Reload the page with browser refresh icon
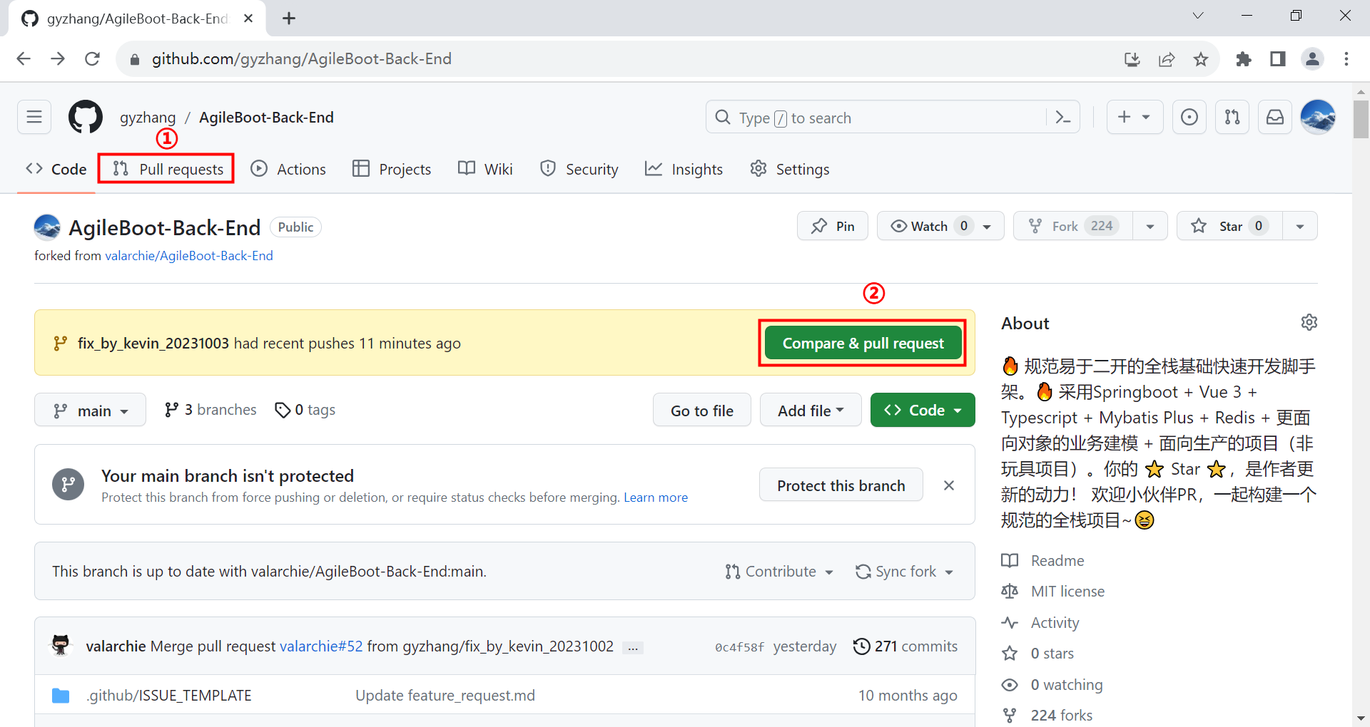 pos(92,58)
